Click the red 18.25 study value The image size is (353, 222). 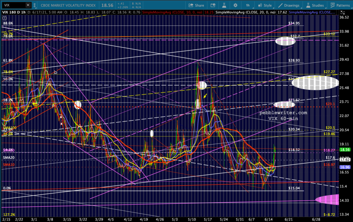(x=209, y=12)
